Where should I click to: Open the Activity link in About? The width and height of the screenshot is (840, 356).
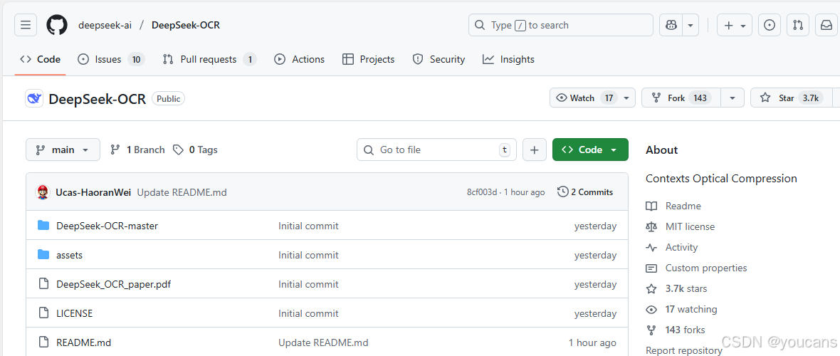[681, 247]
